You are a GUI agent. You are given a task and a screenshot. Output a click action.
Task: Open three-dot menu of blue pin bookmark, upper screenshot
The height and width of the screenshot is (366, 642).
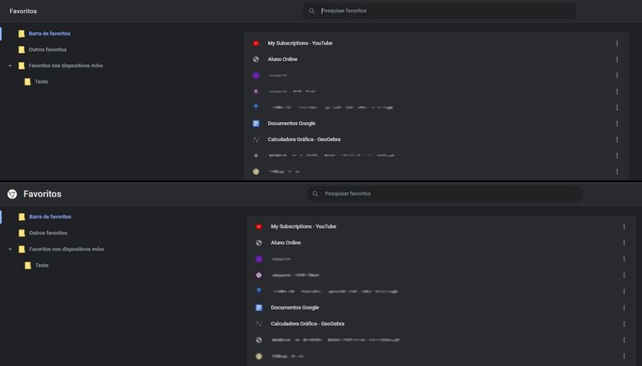pos(617,107)
